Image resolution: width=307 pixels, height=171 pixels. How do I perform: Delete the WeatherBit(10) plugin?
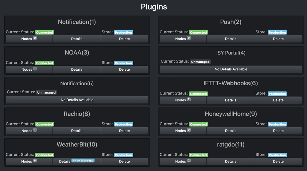[124, 161]
